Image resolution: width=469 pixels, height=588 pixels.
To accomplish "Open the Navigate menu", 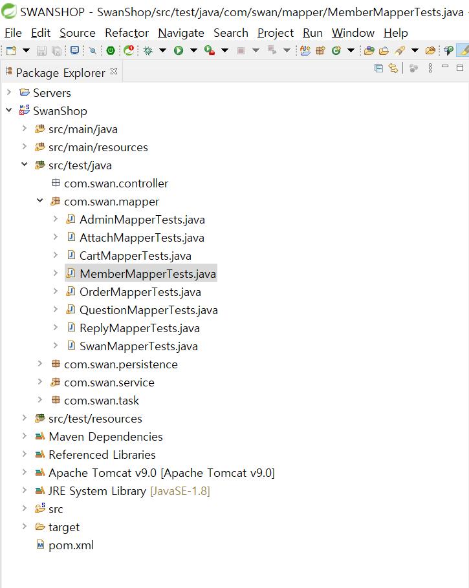I will pyautogui.click(x=181, y=33).
